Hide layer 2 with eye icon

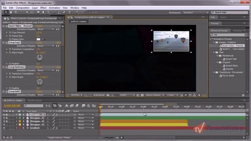coord(4,118)
